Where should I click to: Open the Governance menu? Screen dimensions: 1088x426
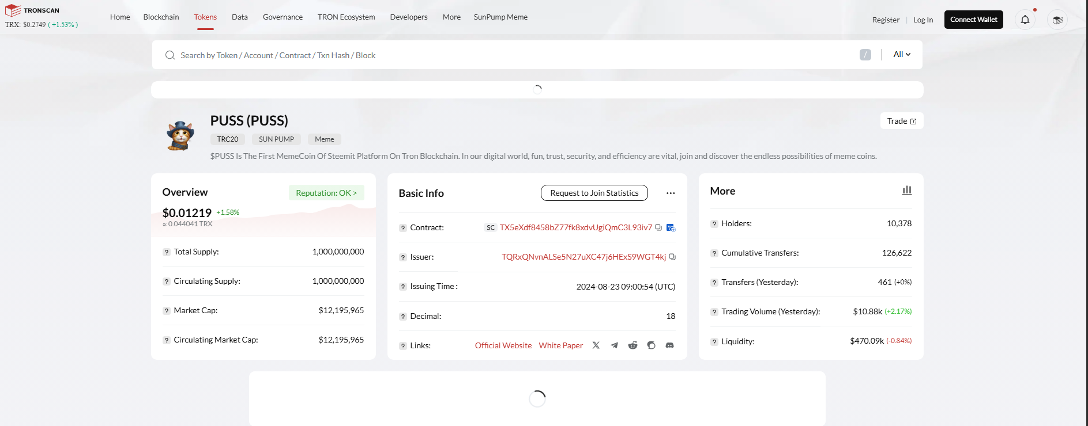pyautogui.click(x=283, y=17)
